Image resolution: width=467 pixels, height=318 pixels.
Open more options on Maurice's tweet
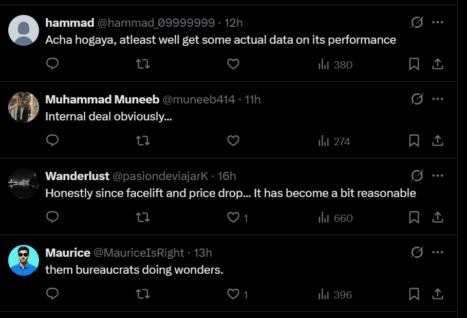point(438,253)
